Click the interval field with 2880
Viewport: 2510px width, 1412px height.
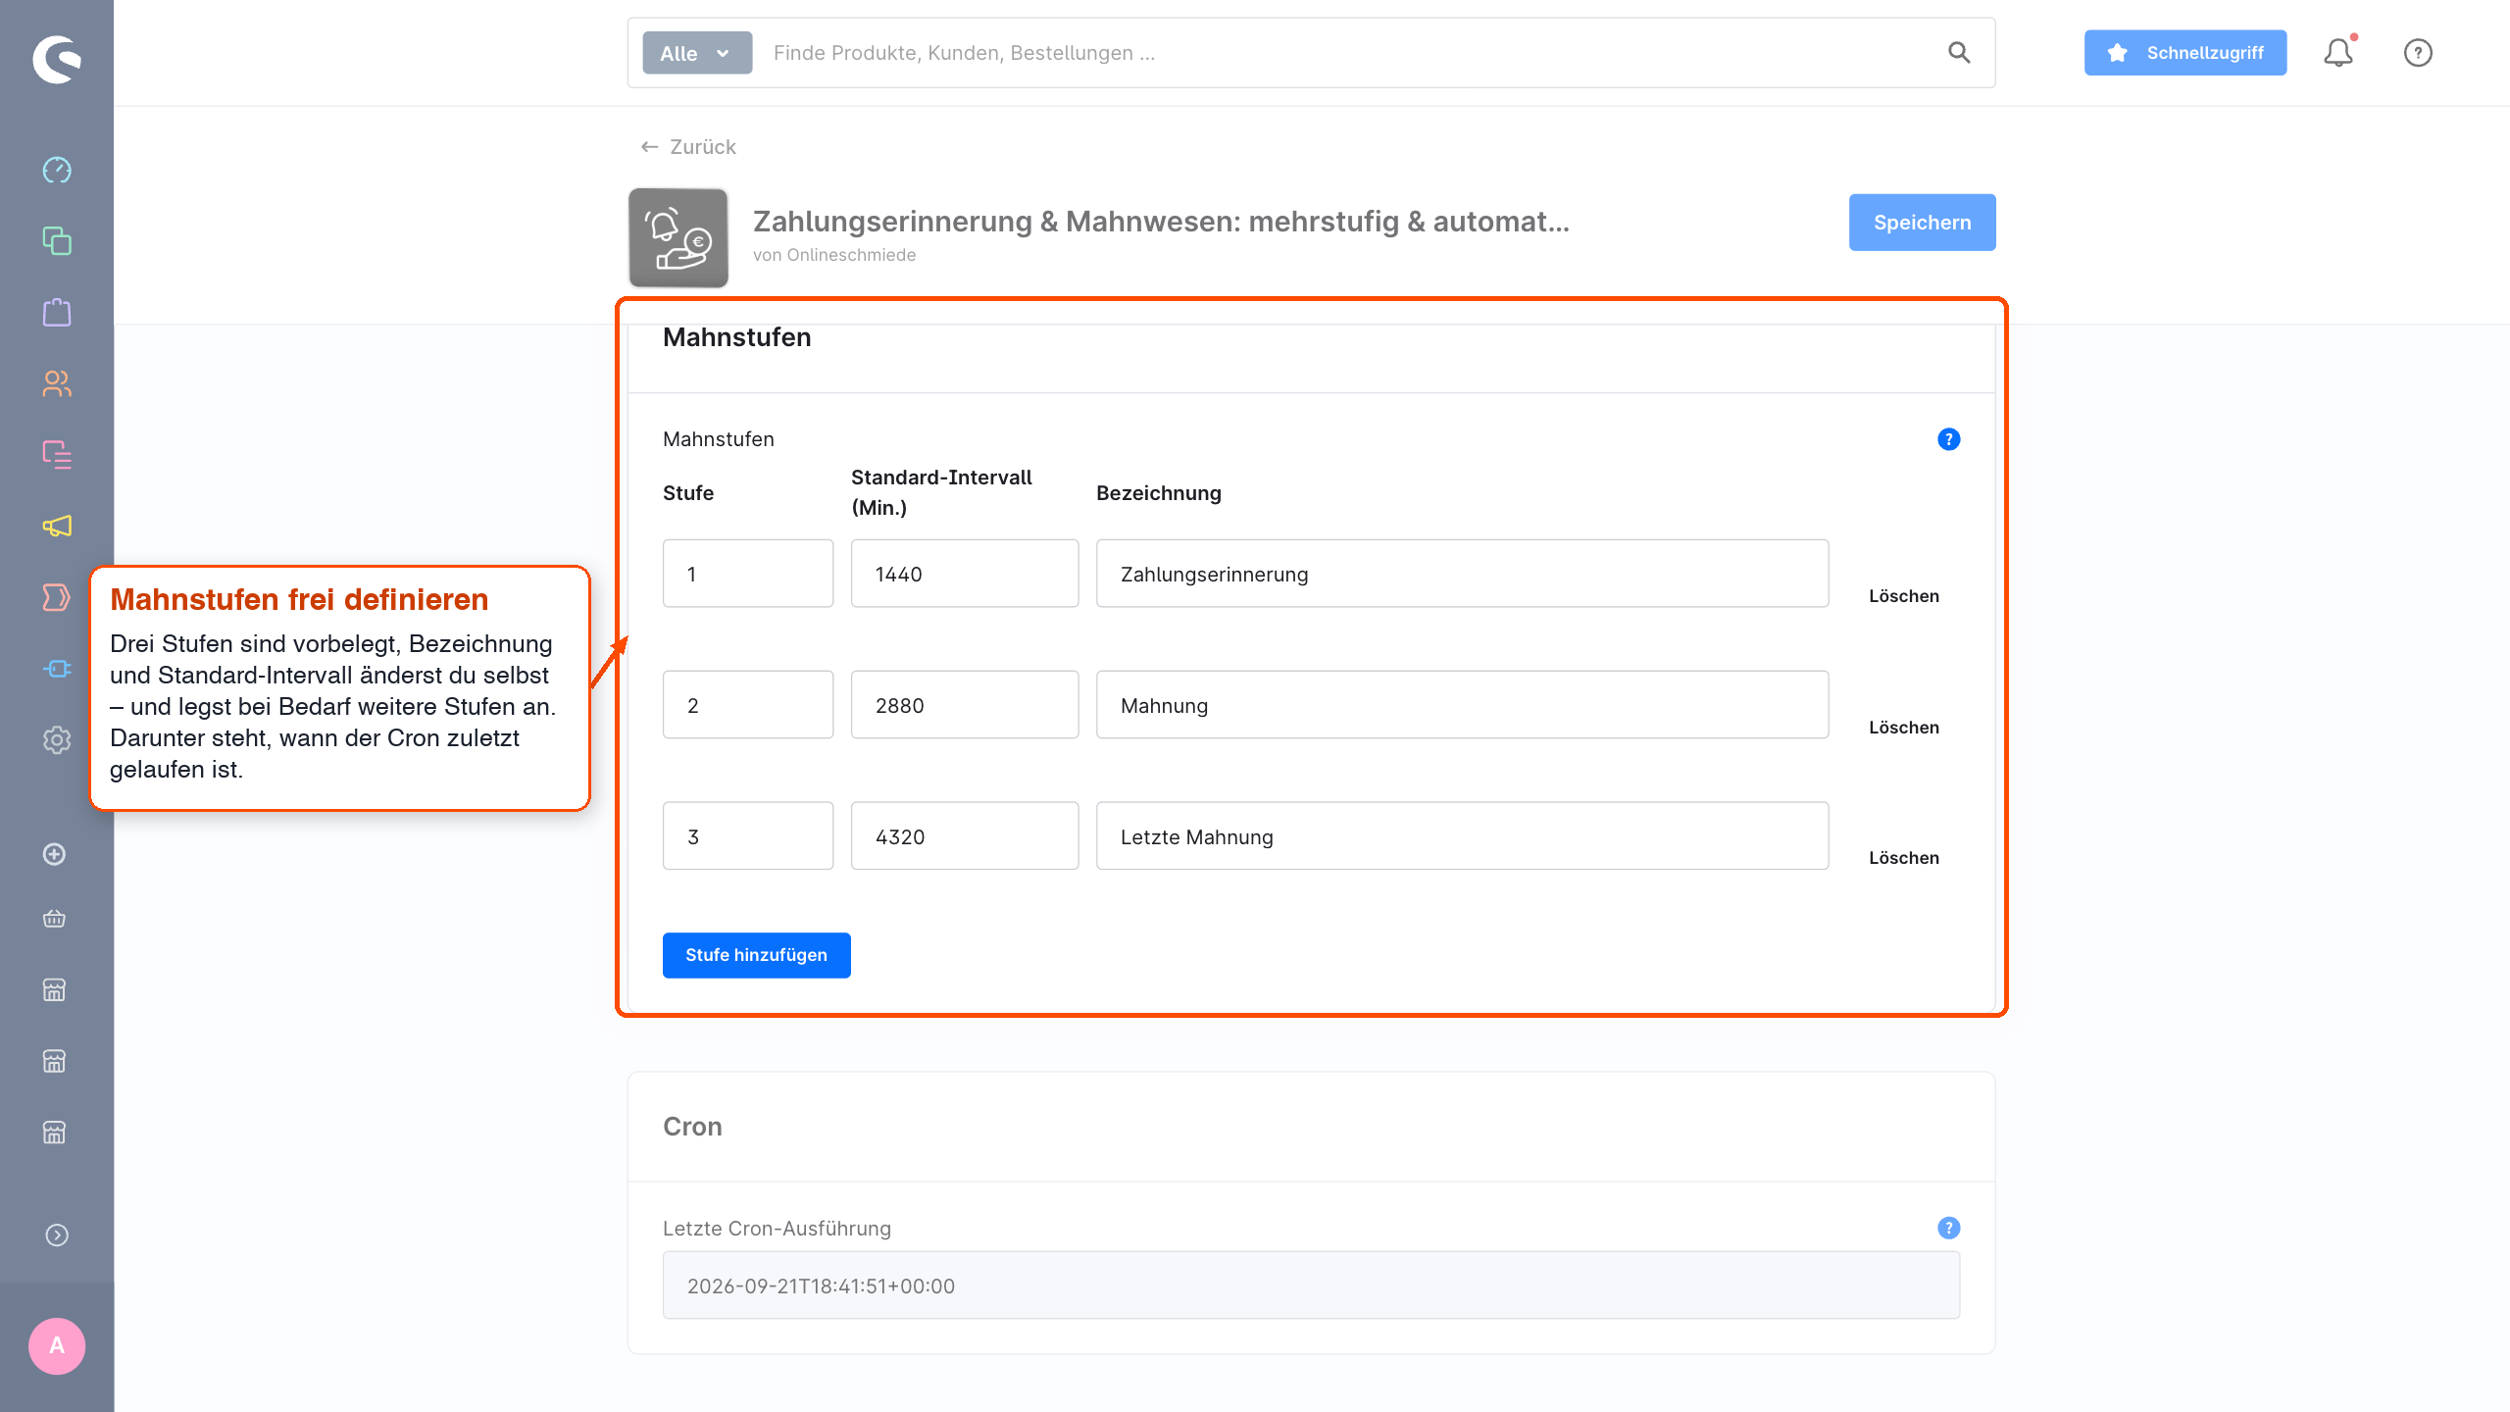(965, 705)
